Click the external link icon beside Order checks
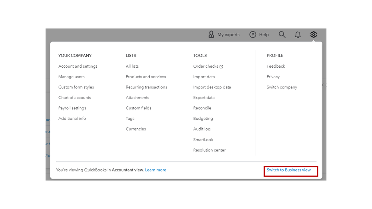The width and height of the screenshot is (372, 209). click(x=221, y=67)
